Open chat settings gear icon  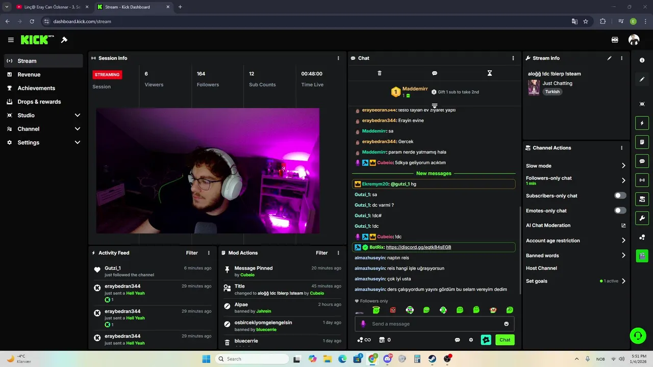click(x=471, y=340)
